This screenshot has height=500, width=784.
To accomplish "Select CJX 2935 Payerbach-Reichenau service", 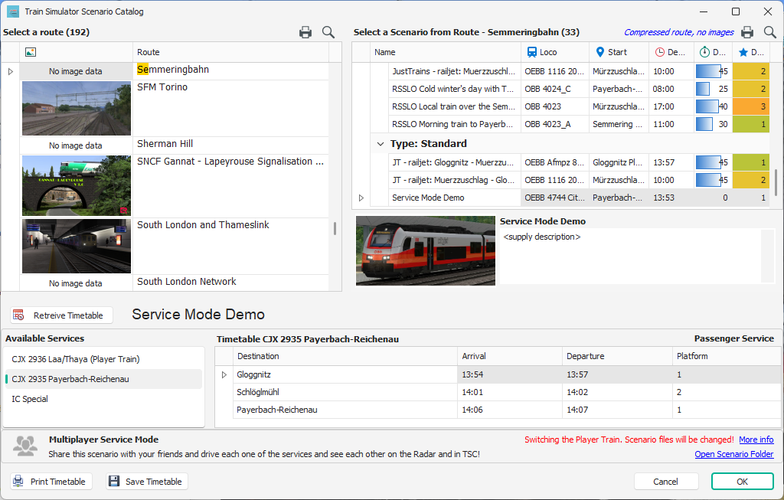I will [x=103, y=379].
